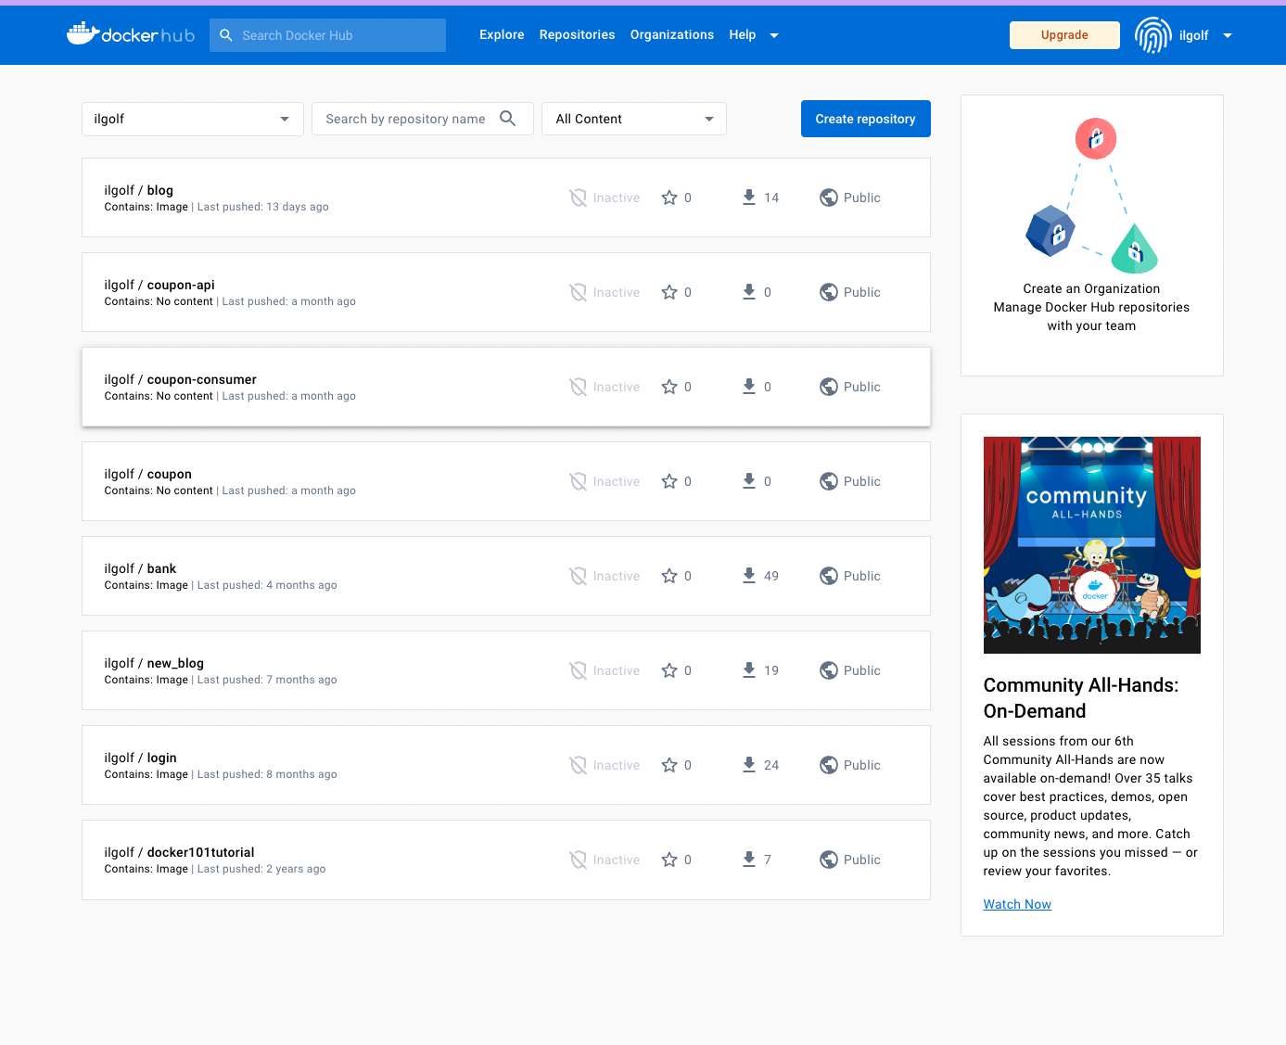Click the download icon on the blog repository
Image resolution: width=1286 pixels, height=1045 pixels.
749,198
